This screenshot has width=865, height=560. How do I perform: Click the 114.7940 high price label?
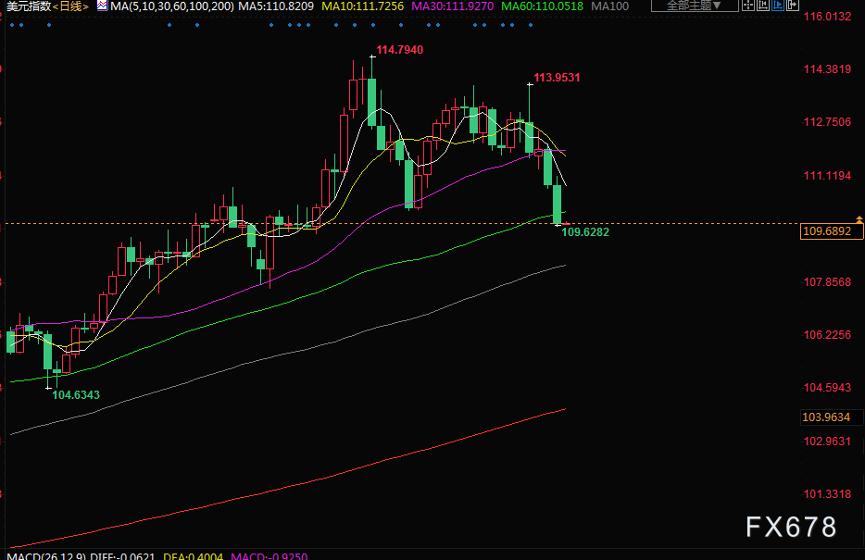coord(400,50)
